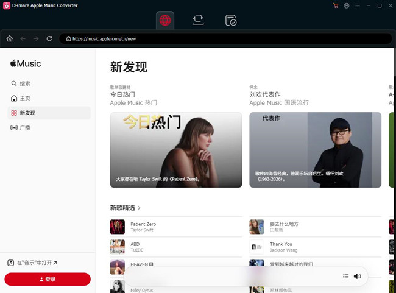Screen dimensions: 396x293
Task: Click the Miley Cyrus song artwork
Action: [118, 286]
